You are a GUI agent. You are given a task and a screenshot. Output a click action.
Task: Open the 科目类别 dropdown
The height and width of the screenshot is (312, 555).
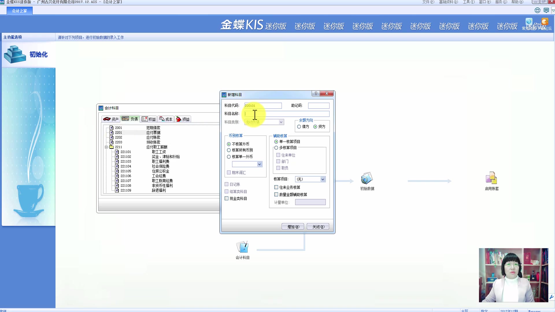pyautogui.click(x=281, y=122)
